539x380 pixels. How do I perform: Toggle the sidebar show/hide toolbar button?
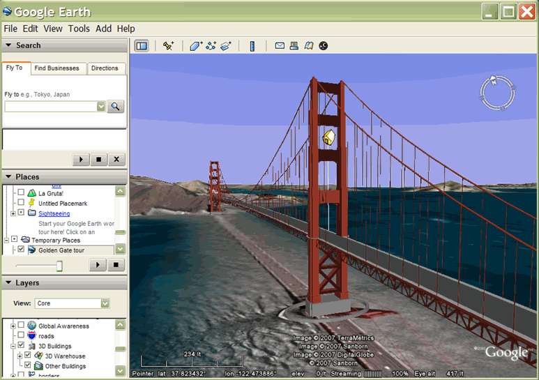tap(142, 46)
